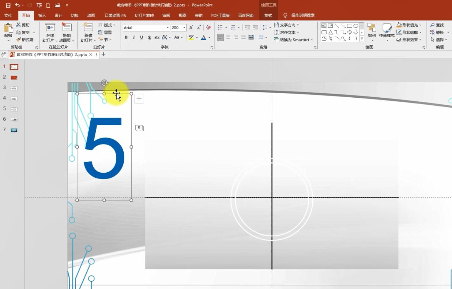Open the Arial font name dropdown
Screen dimensions: 452x289
168,27
